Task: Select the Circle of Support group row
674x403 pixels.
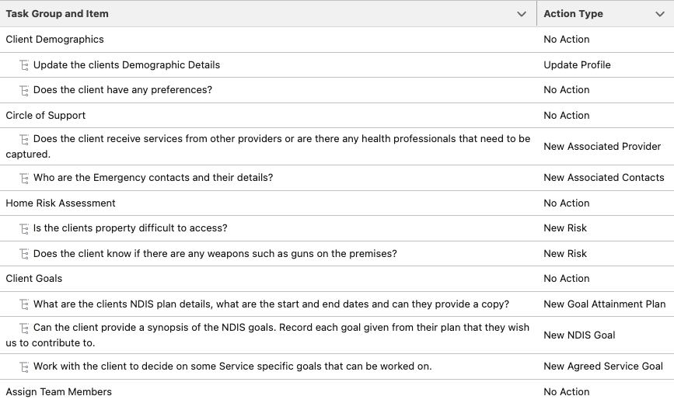Action: (x=46, y=116)
